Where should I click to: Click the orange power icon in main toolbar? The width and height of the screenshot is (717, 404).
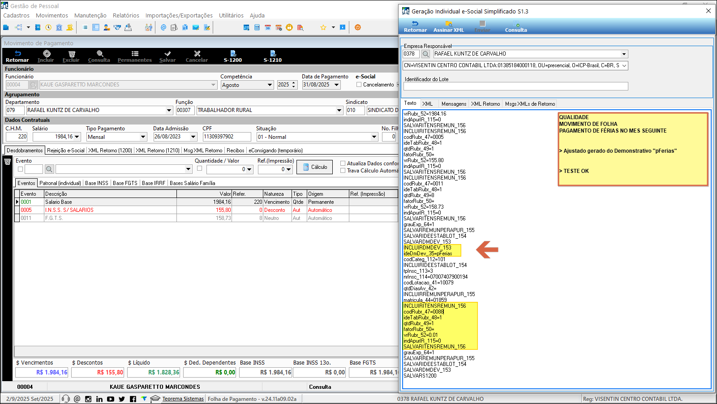[x=357, y=27]
